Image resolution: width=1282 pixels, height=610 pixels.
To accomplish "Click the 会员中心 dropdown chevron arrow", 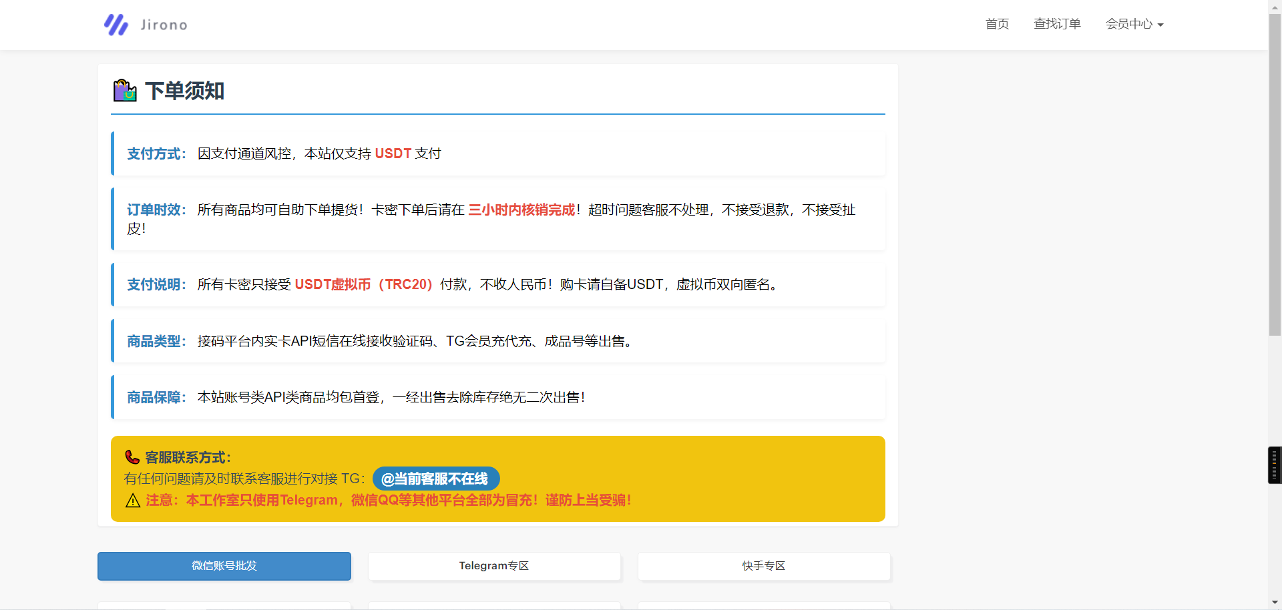I will 1162,25.
